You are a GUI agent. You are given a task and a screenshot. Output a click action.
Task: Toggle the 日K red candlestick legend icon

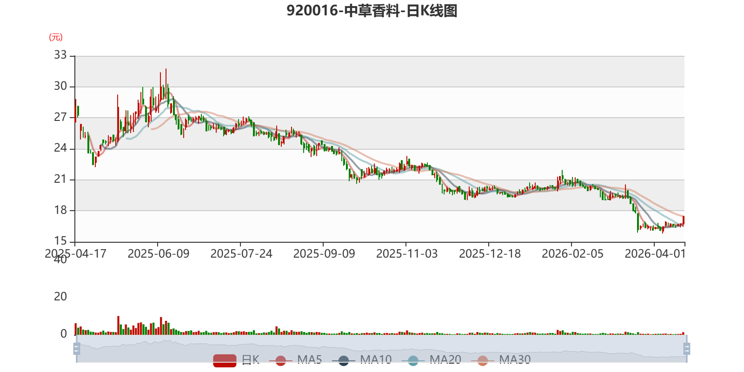point(225,360)
